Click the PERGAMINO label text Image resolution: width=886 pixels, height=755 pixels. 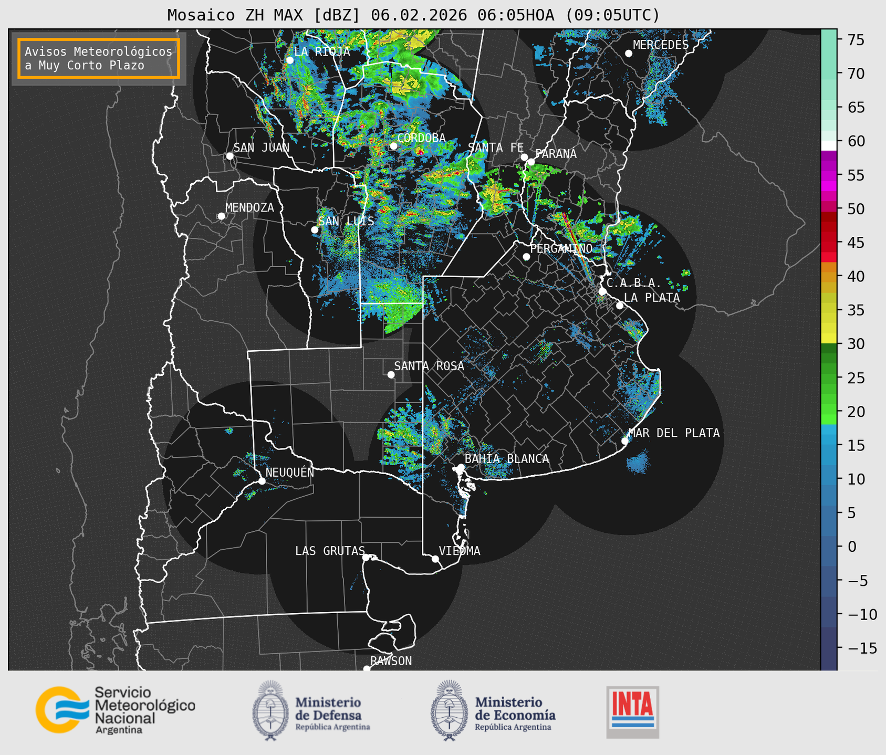561,248
